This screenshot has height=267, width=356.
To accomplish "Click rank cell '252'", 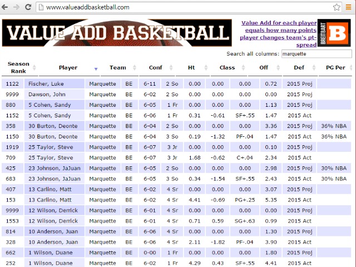I will click(x=12, y=263).
